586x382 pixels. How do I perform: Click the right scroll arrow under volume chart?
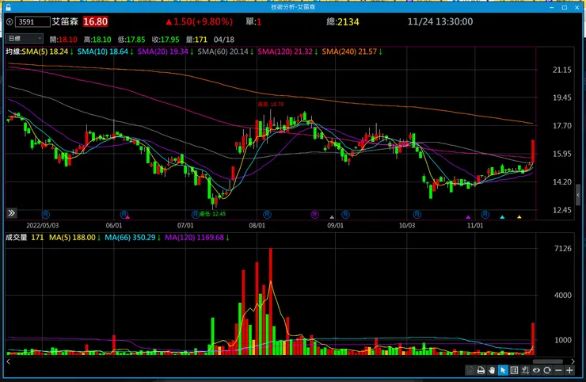tap(573, 361)
